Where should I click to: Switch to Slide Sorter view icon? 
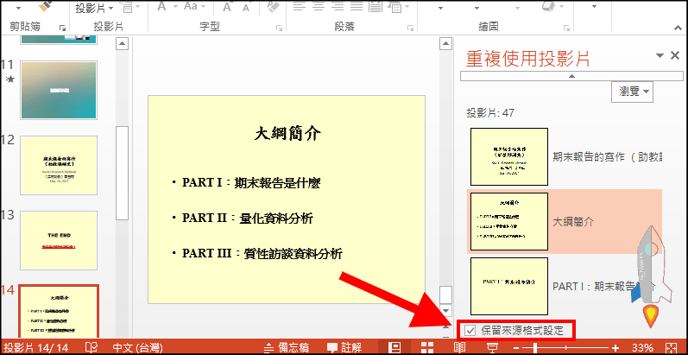pyautogui.click(x=427, y=347)
